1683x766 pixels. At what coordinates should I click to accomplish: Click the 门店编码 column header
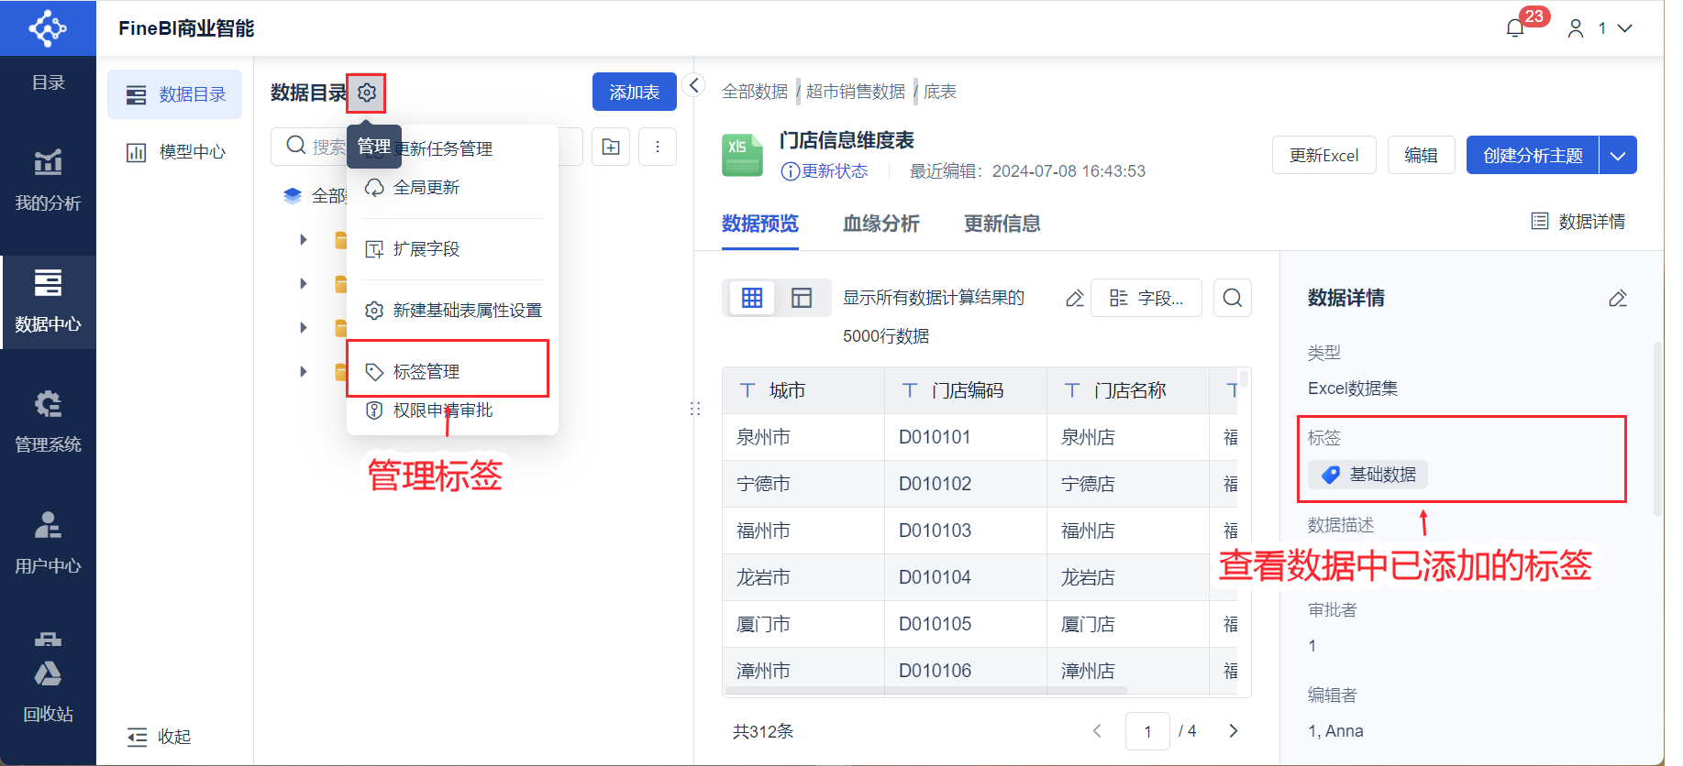point(966,390)
